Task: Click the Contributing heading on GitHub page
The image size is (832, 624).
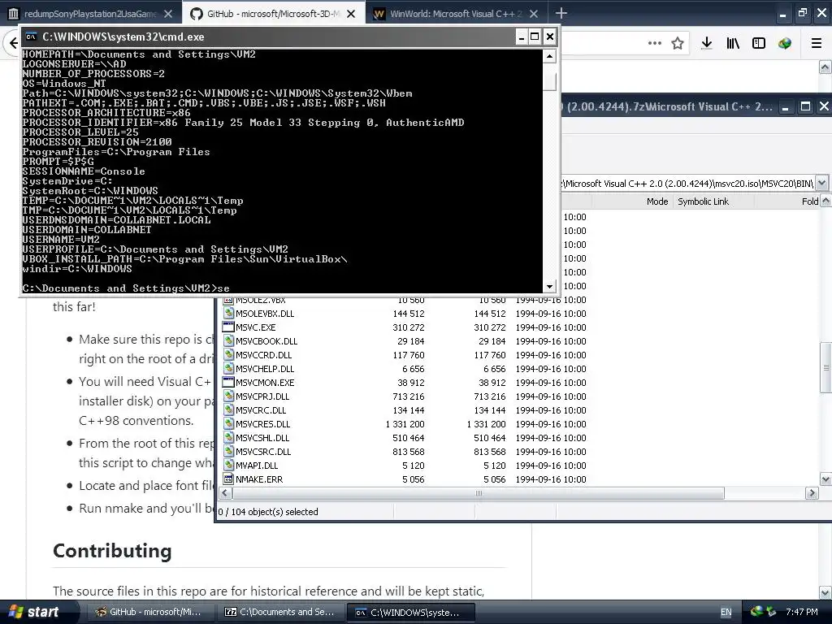Action: (112, 551)
